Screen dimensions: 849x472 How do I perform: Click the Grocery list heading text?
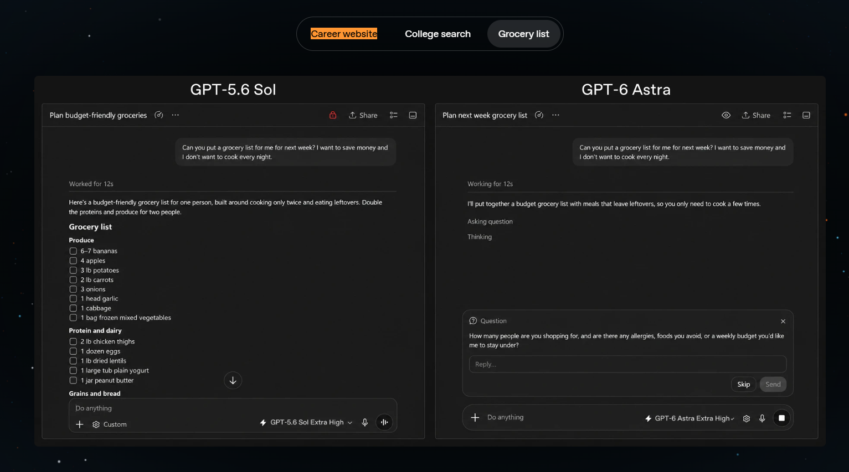90,227
